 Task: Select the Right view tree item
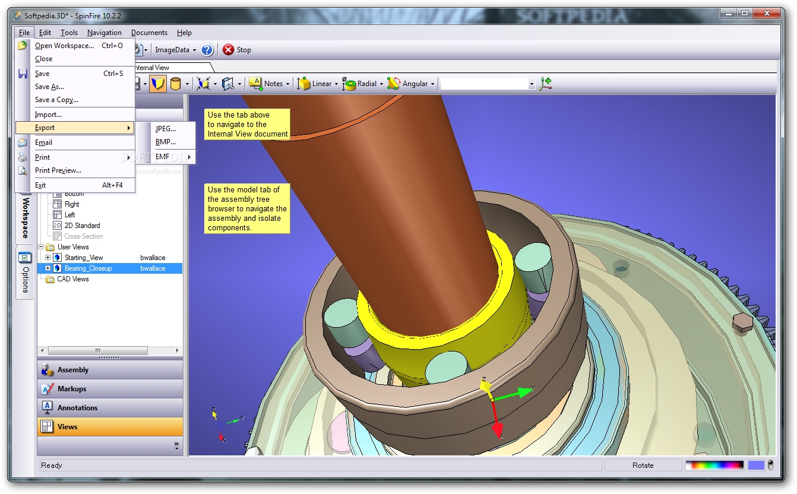[72, 204]
